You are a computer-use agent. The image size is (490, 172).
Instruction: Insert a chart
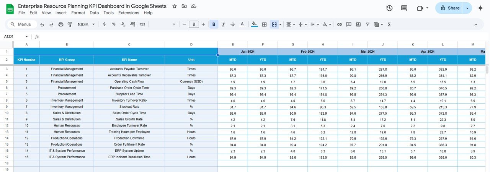click(358, 24)
